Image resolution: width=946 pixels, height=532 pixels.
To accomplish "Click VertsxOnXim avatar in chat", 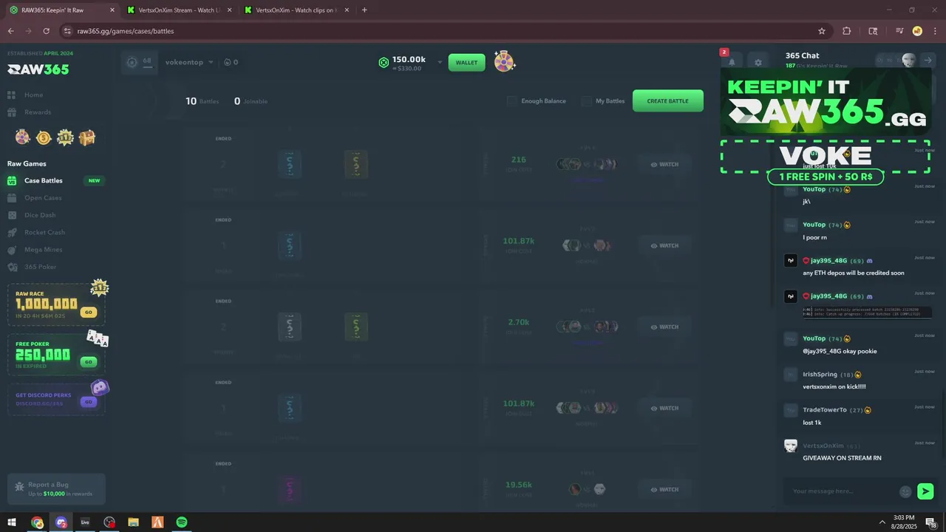I will (791, 446).
